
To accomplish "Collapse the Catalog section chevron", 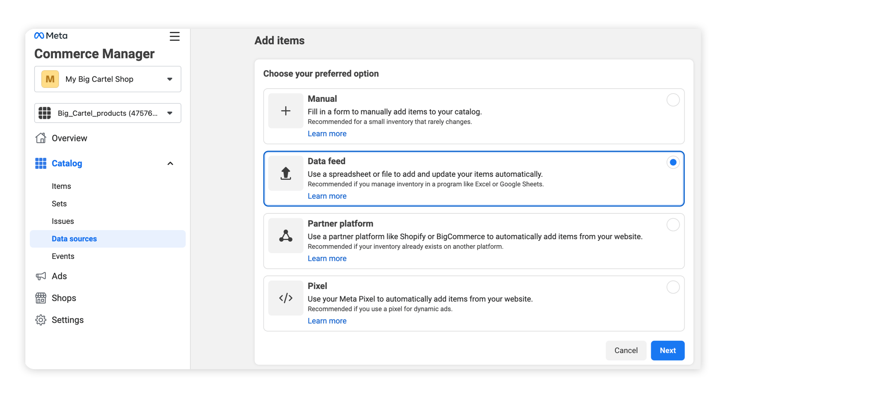I will pyautogui.click(x=170, y=164).
